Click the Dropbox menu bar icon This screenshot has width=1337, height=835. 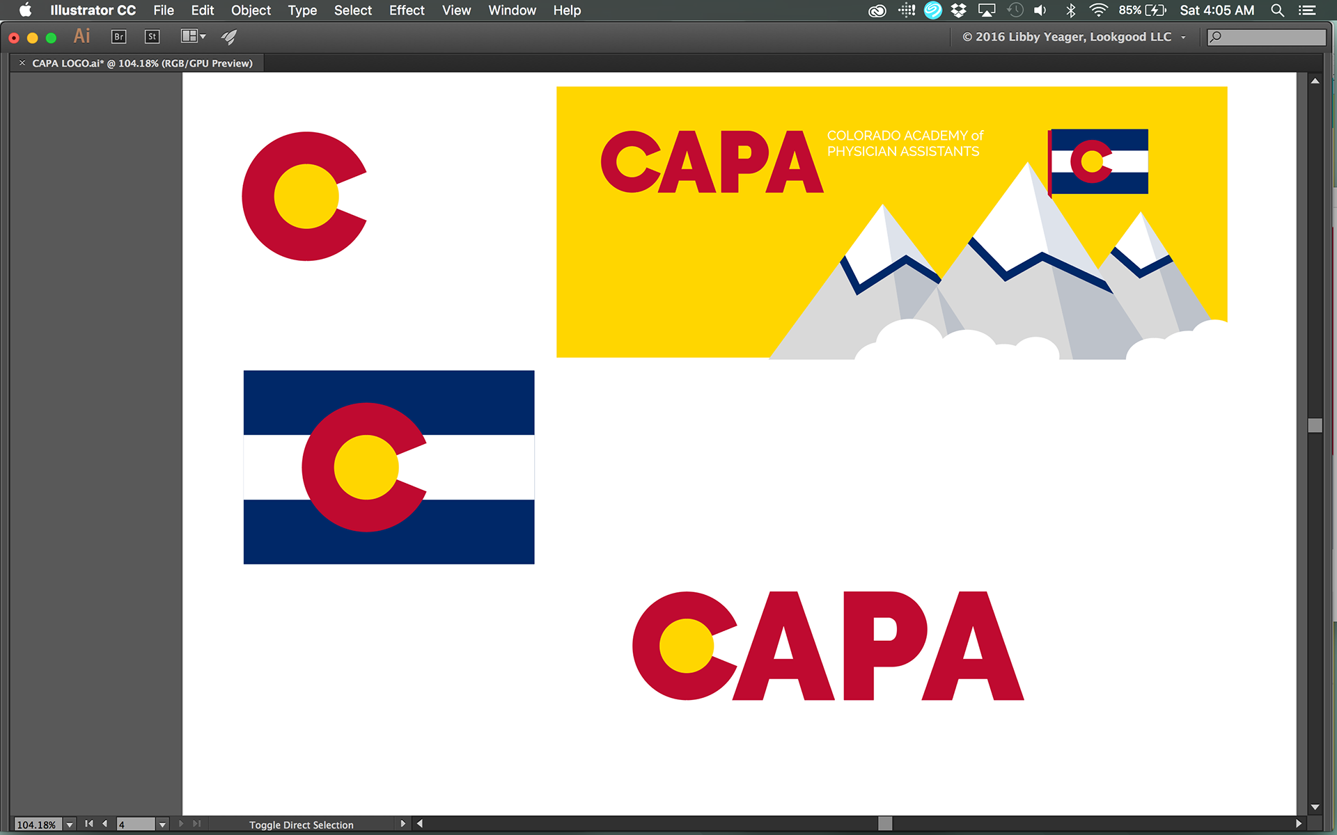(959, 10)
